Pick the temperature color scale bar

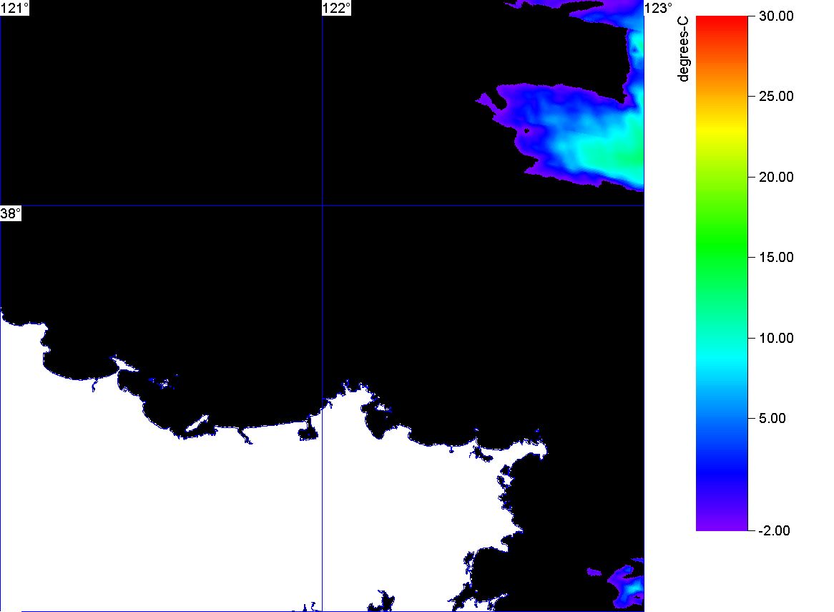pos(722,273)
